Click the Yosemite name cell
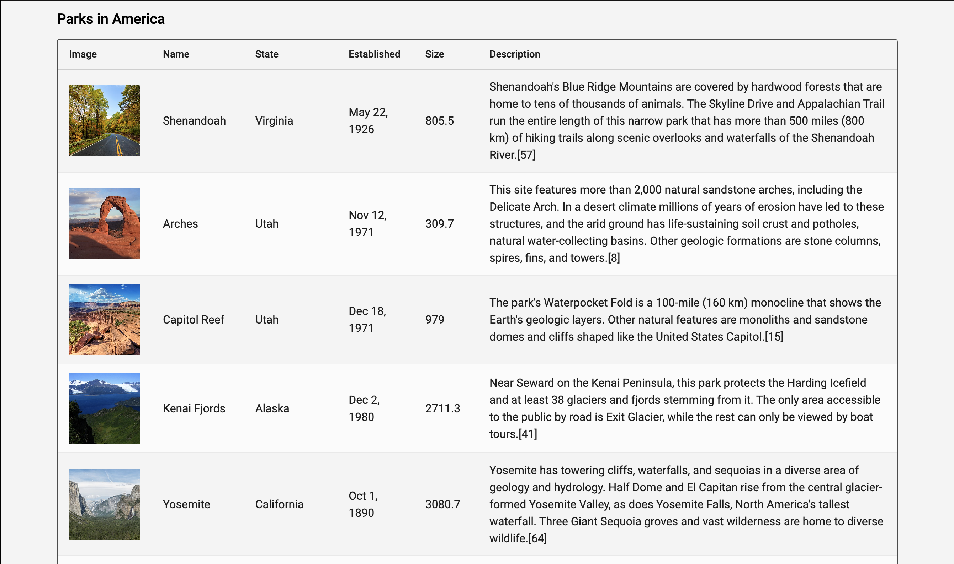The image size is (954, 564). coord(186,504)
